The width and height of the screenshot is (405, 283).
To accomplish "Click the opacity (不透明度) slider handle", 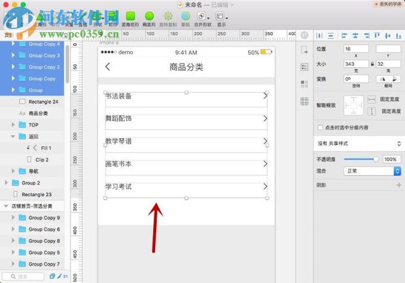I will coord(376,159).
